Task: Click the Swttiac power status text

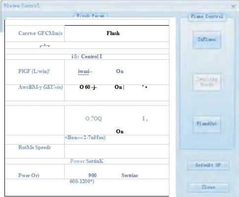Action: click(130, 175)
